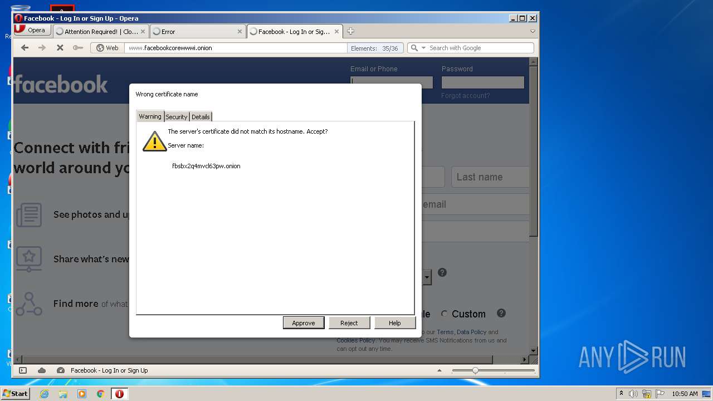Open the Cookies Policy link
The image size is (713, 401).
point(355,340)
